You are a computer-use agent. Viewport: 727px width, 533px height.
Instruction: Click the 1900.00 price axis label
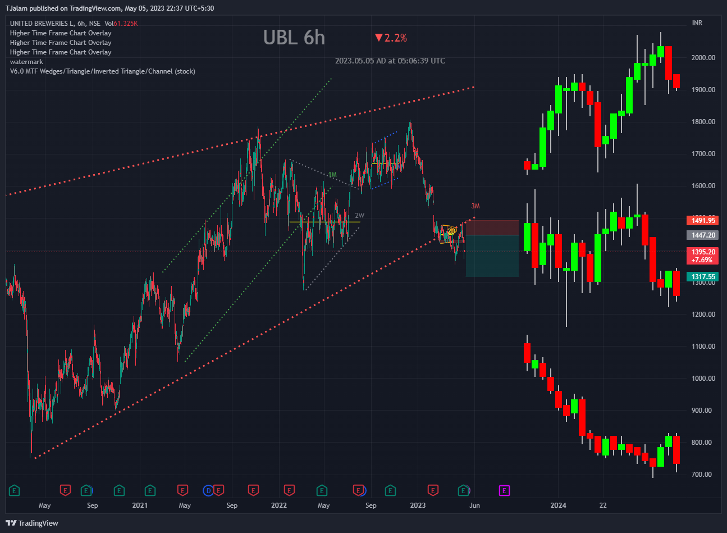[x=703, y=90]
